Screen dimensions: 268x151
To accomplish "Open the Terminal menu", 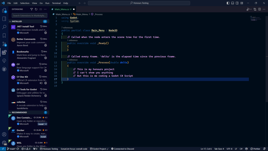I will 56,3.
